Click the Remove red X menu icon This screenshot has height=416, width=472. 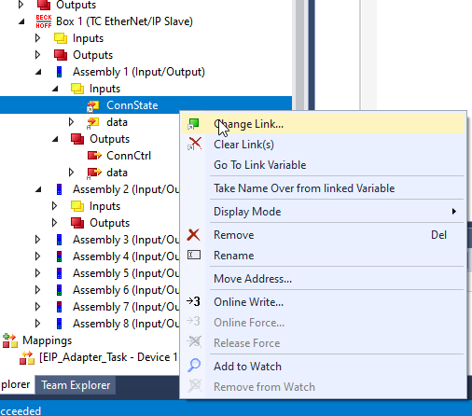pos(193,235)
